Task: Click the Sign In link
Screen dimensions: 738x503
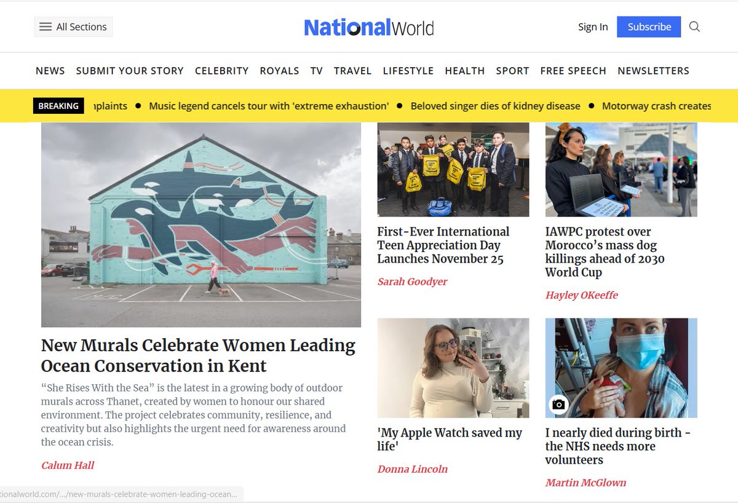Action: [592, 27]
